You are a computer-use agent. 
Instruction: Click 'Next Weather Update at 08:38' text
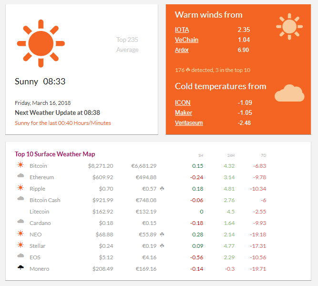coord(57,112)
